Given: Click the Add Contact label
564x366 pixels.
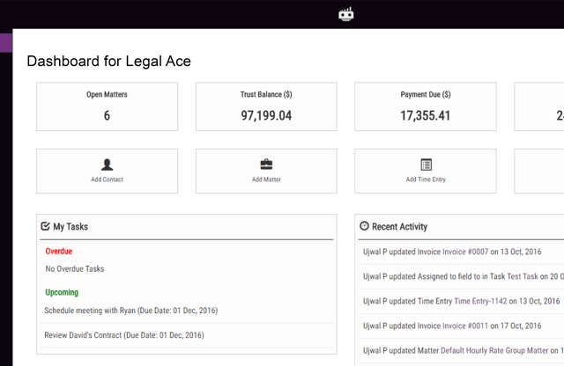Looking at the screenshot, I should coord(107,179).
